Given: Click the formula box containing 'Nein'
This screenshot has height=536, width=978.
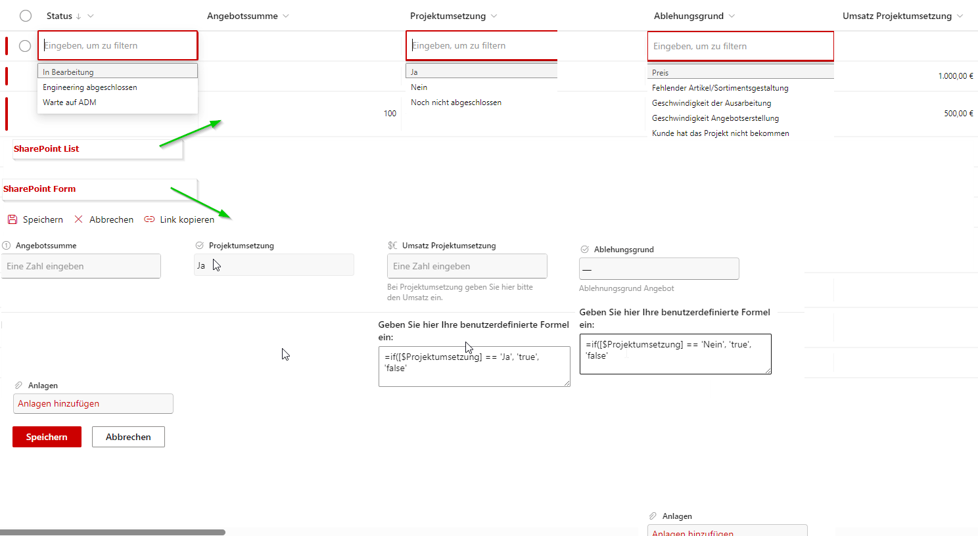Looking at the screenshot, I should [676, 354].
